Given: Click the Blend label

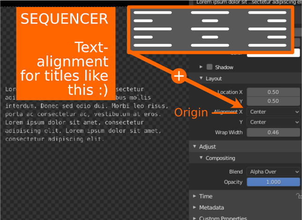Looking at the screenshot, I should click(236, 172).
